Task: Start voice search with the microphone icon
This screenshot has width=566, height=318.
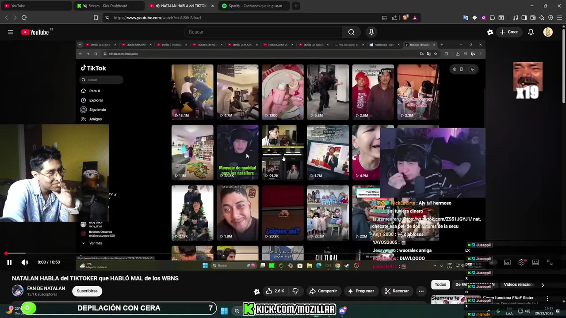Action: coord(371,32)
